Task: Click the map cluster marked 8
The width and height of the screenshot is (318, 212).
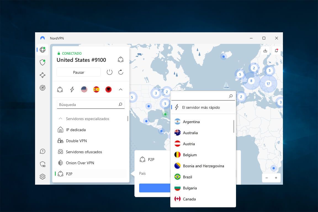Action: pos(251,81)
